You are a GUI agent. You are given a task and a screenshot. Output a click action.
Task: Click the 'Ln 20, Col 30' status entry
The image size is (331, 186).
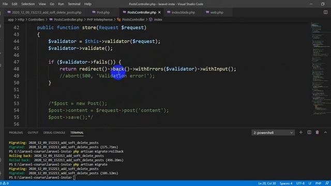click(267, 183)
